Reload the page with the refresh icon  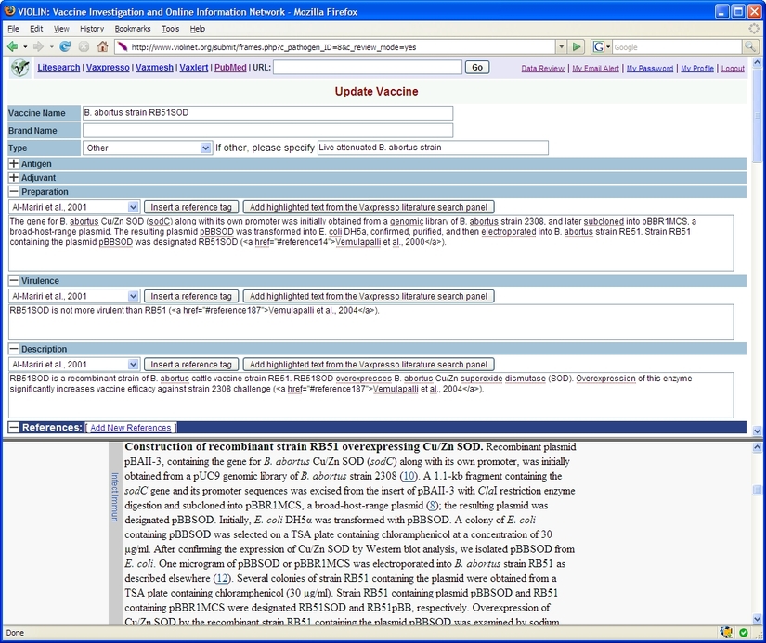coord(64,47)
